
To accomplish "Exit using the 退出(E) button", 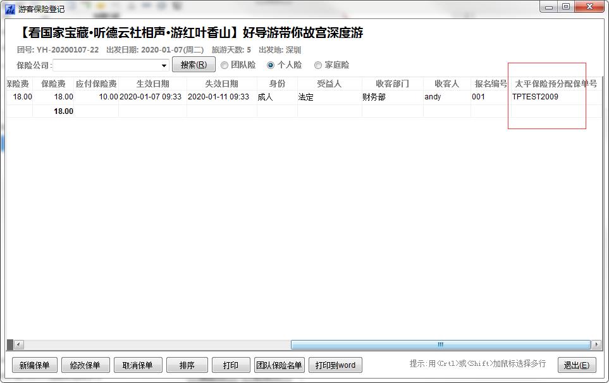I will point(576,365).
